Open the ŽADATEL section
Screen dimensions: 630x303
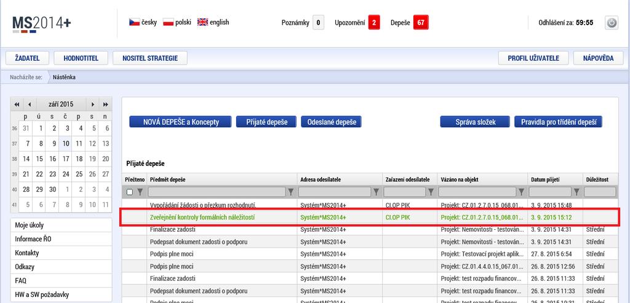(27, 58)
